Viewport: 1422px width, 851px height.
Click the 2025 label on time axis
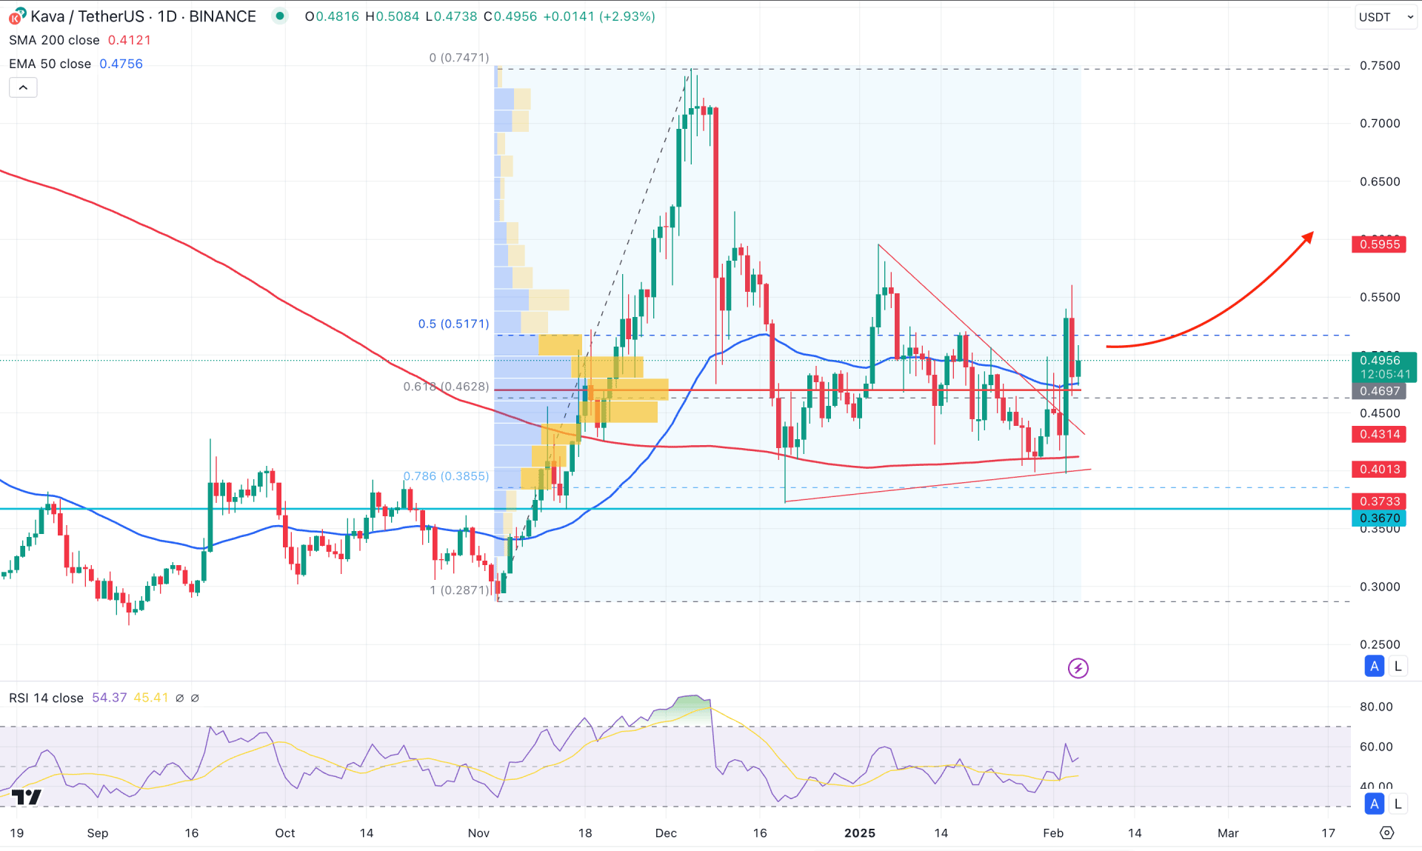pyautogui.click(x=860, y=833)
